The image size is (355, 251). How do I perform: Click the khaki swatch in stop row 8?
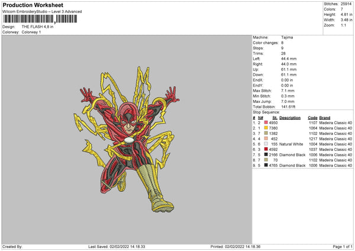coord(266,160)
